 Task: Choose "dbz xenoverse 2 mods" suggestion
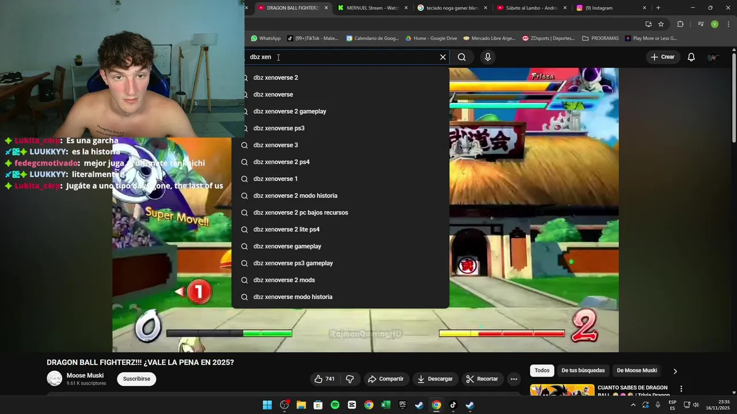[x=340, y=280]
